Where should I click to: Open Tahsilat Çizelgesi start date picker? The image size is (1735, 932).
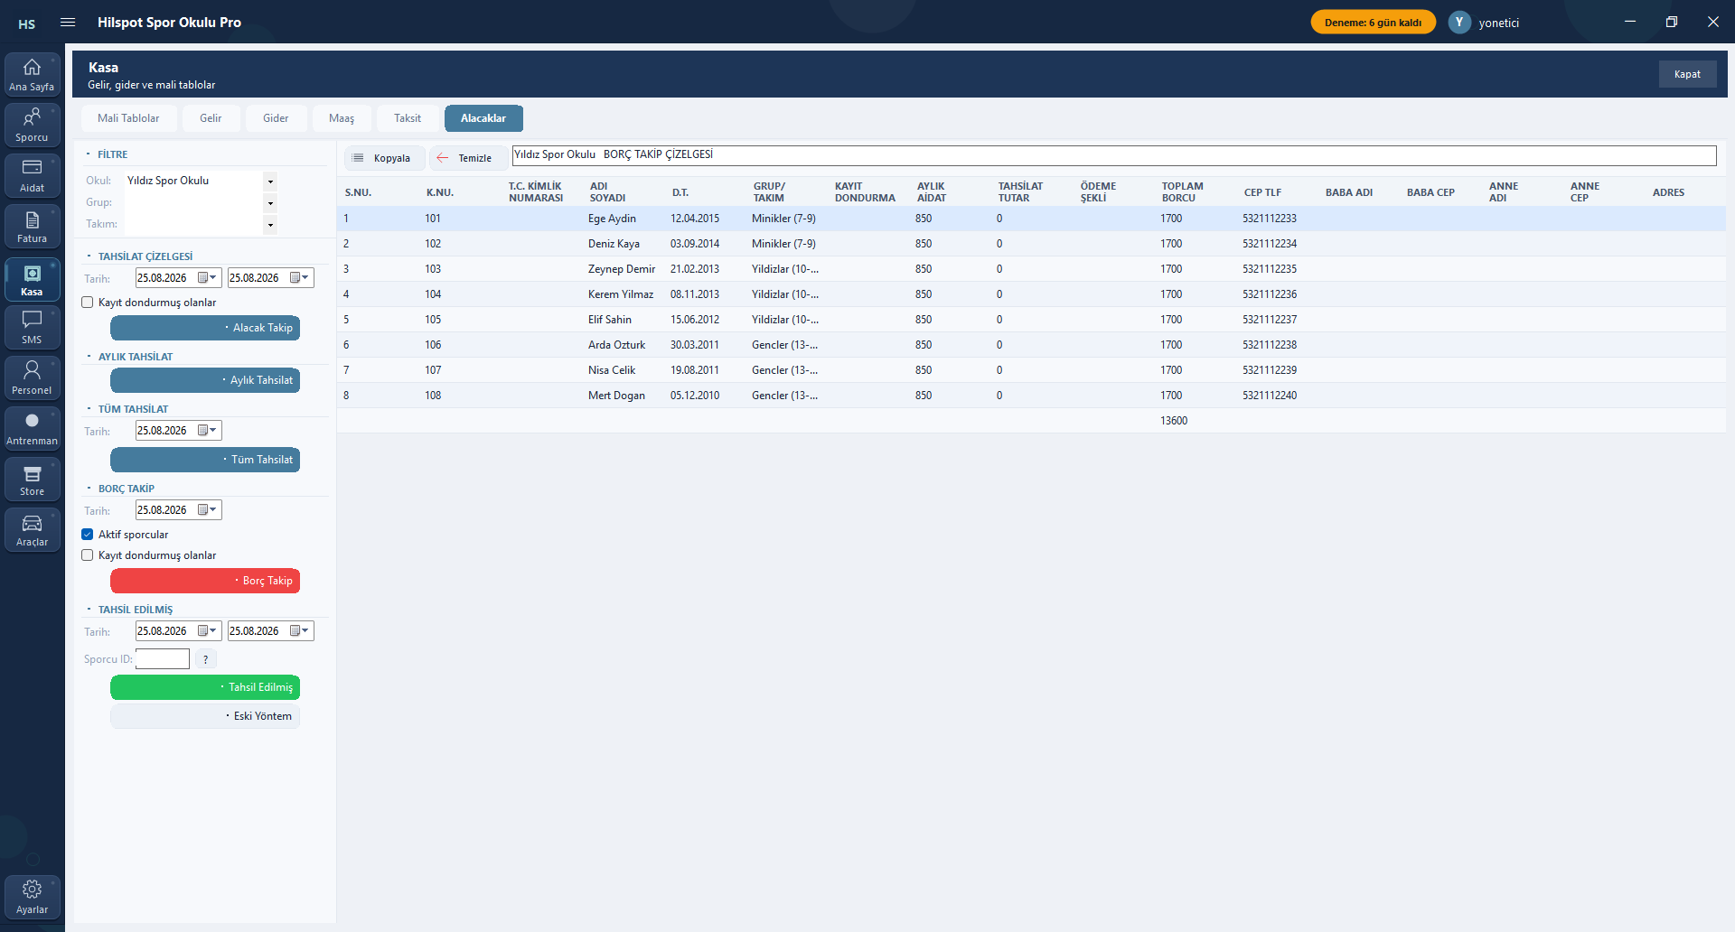[208, 278]
